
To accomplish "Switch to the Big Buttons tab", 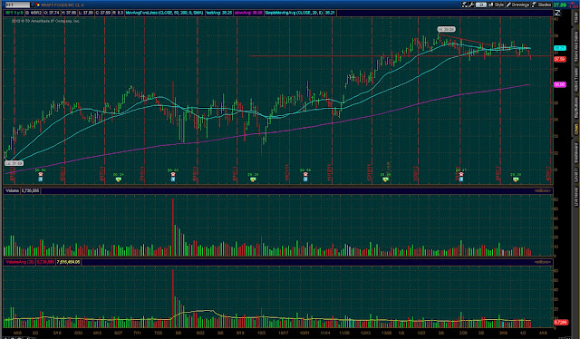I will 576,108.
